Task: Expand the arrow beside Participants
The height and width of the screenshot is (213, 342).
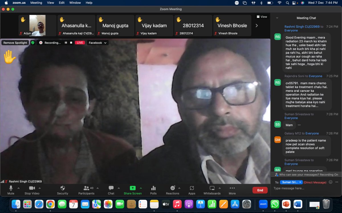Action: coord(97,188)
